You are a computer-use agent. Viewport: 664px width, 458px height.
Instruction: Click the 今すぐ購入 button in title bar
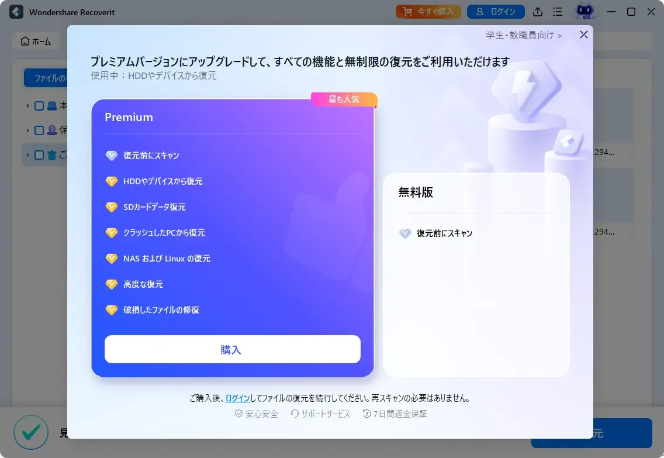pos(428,12)
